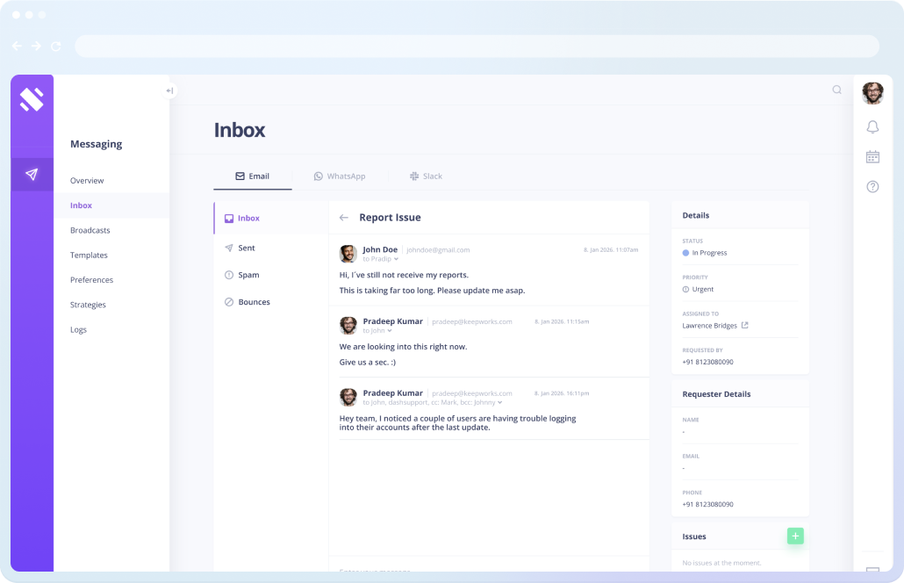Viewport: 904px width, 583px height.
Task: Expand recipients dropdown under John Doe
Action: (396, 259)
